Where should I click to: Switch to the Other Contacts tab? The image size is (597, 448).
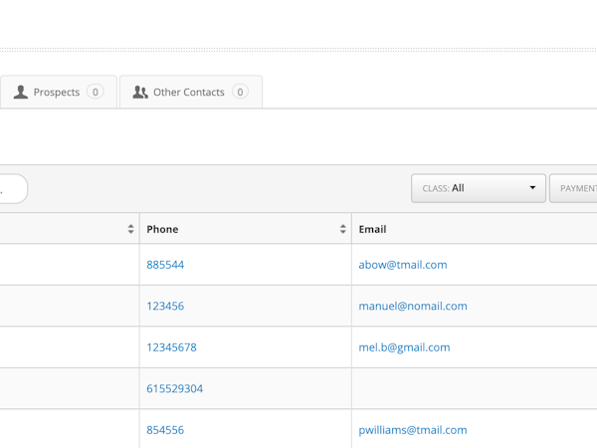coord(191,93)
